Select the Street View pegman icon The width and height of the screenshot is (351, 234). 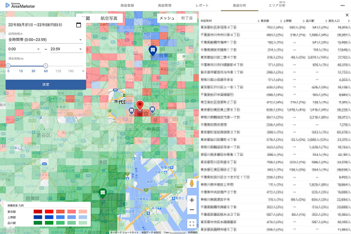point(192,183)
